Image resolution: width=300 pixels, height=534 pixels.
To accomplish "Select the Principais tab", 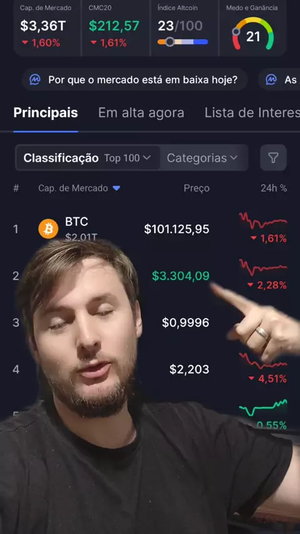I will click(46, 113).
